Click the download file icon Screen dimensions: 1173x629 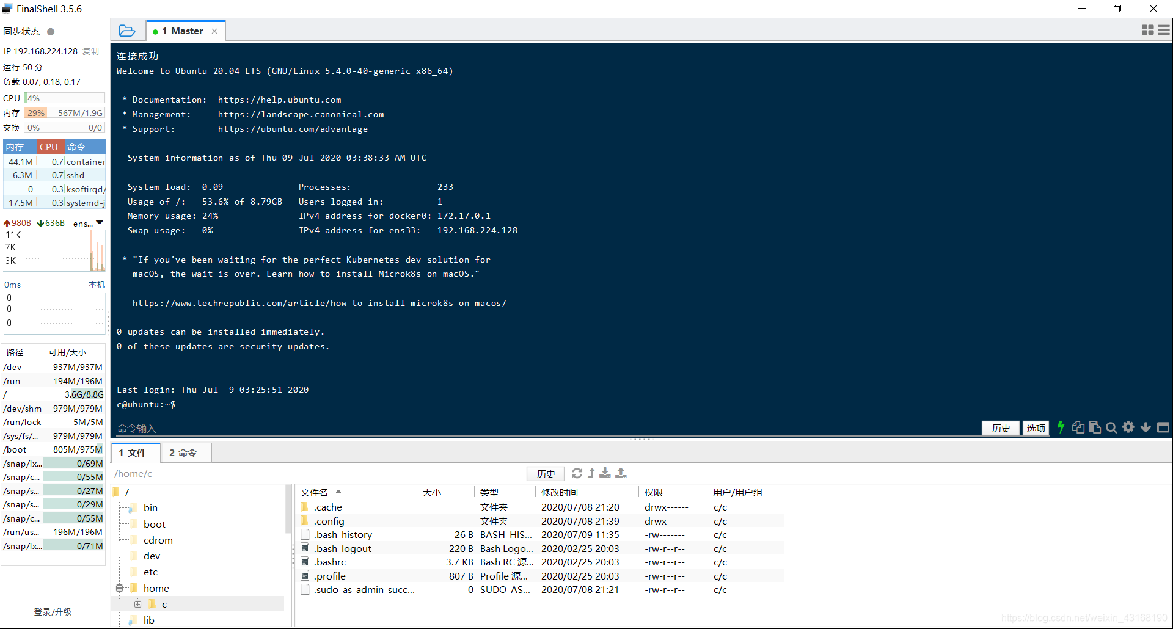click(x=605, y=473)
